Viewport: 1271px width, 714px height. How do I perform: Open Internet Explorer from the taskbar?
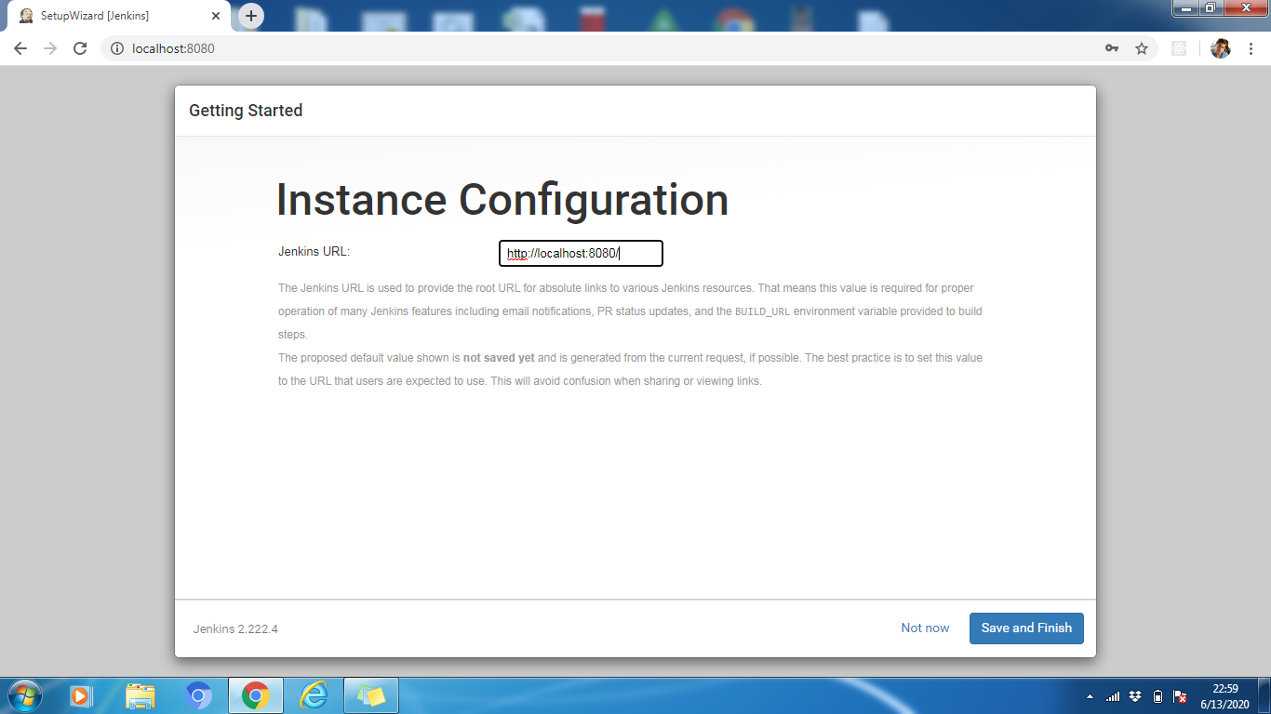click(x=314, y=695)
